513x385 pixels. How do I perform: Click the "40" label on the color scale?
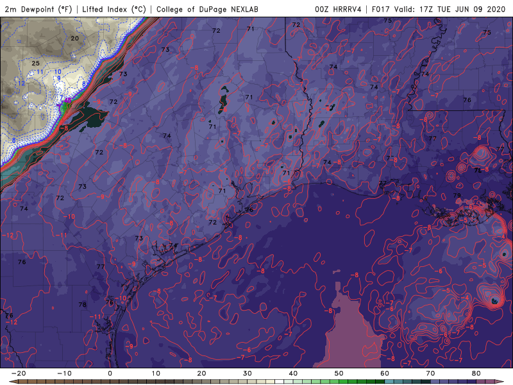point(293,373)
